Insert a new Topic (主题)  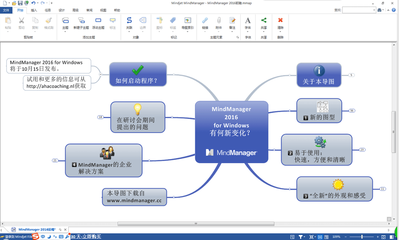coord(65,20)
